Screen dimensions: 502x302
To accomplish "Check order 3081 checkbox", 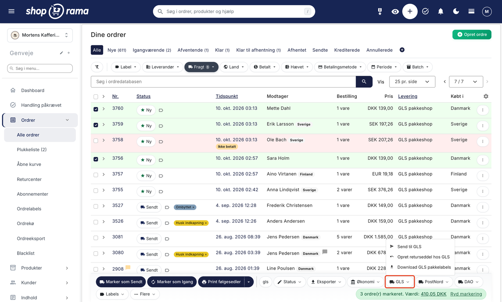I will coord(96,238).
